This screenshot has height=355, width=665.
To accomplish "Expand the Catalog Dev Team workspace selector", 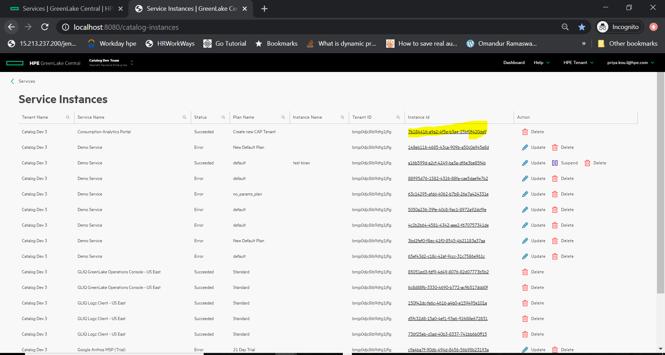I will point(132,63).
